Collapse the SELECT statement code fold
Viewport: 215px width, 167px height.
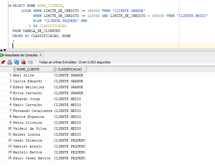pos(10,6)
